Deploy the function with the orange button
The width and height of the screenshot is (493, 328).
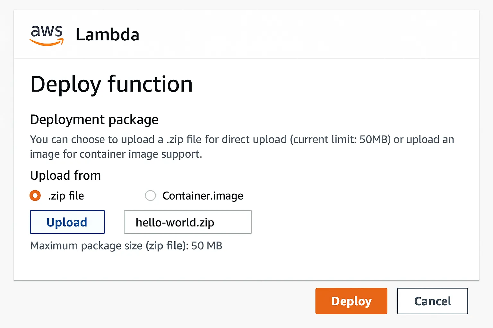point(351,301)
